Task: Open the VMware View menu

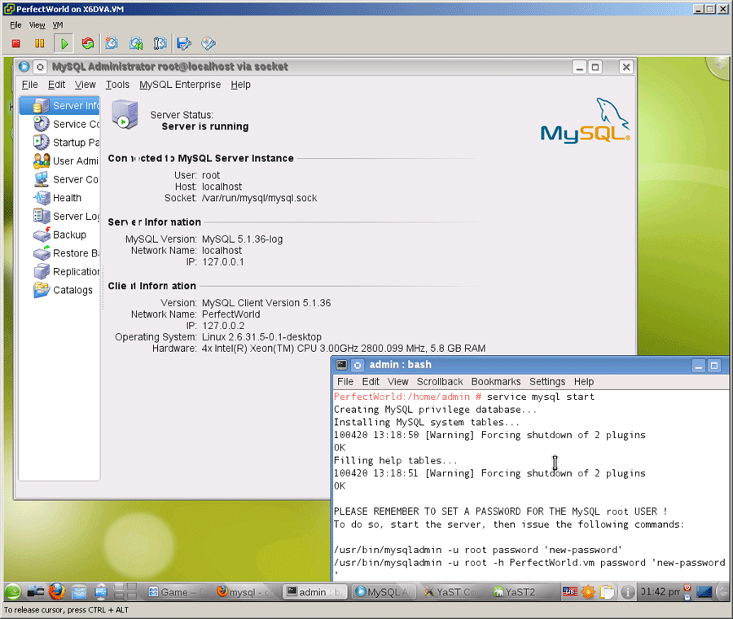Action: [x=37, y=24]
